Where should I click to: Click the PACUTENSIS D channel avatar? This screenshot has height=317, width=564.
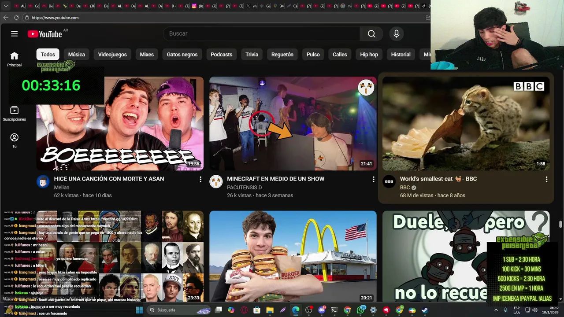point(216,181)
